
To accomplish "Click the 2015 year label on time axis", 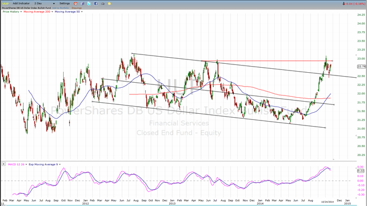I will pyautogui.click(x=348, y=203).
